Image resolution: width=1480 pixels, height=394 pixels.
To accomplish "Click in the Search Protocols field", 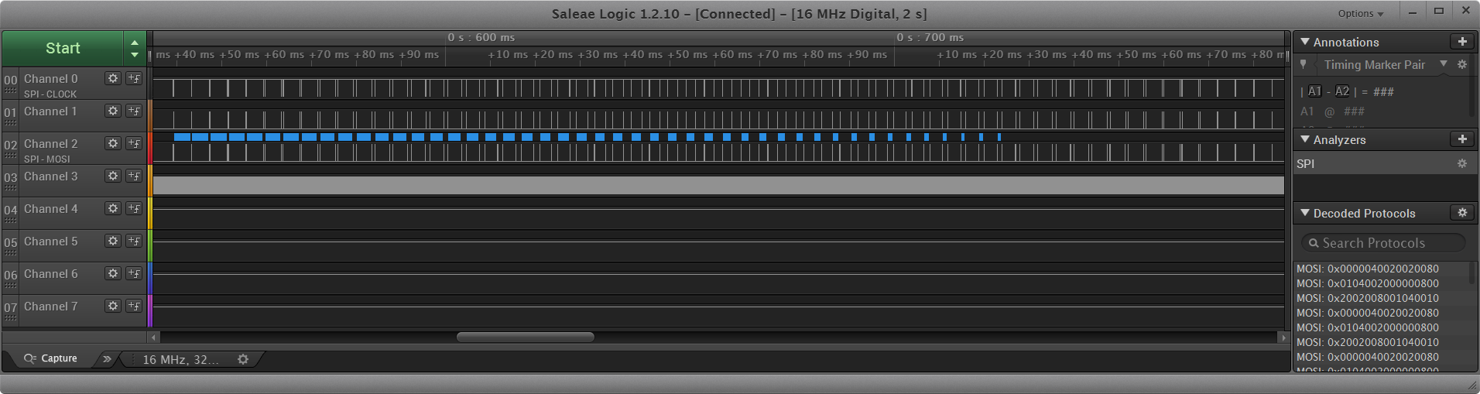I will tap(1383, 243).
